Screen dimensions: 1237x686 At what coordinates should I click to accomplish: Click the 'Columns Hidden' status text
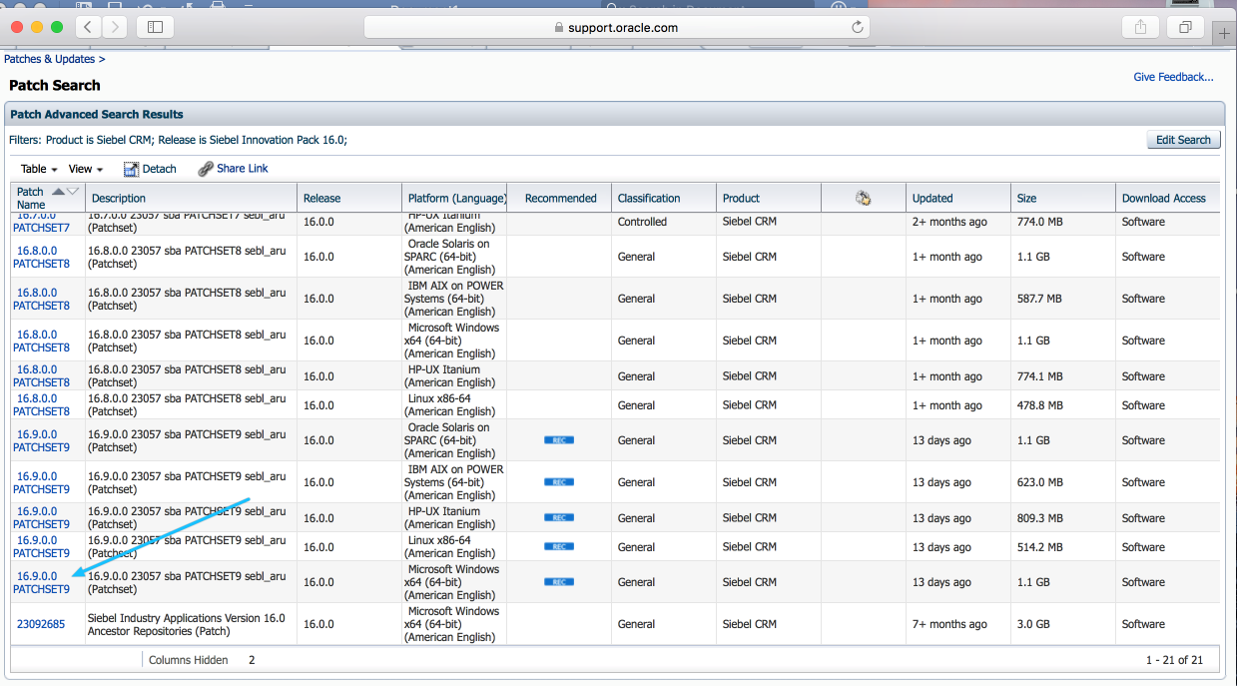[189, 660]
